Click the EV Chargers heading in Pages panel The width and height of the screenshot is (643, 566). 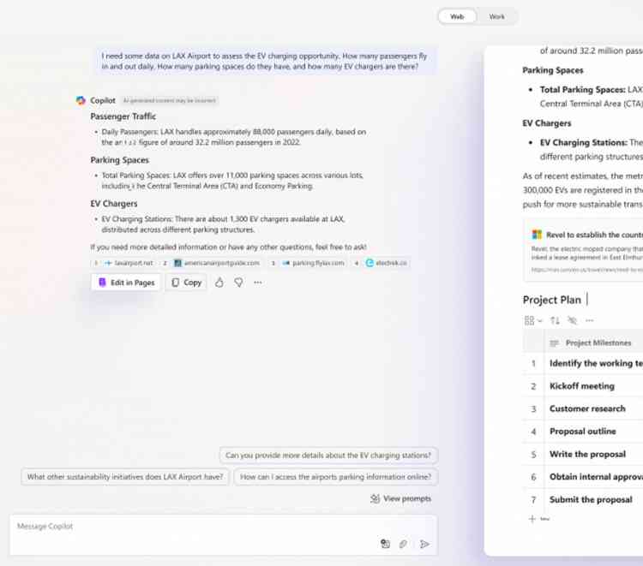547,123
